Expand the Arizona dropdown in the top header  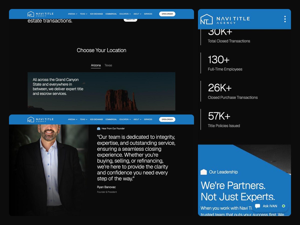[73, 14]
